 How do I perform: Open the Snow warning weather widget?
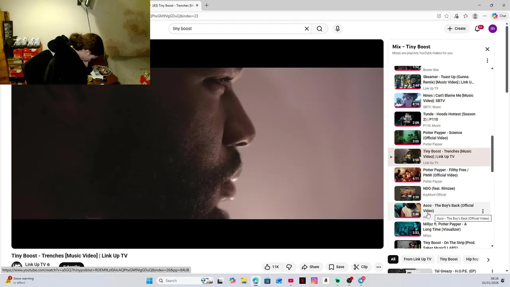tap(20, 281)
